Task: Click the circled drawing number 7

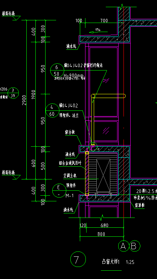Action: point(78,259)
